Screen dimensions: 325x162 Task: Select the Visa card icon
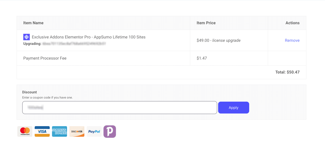[42, 132]
